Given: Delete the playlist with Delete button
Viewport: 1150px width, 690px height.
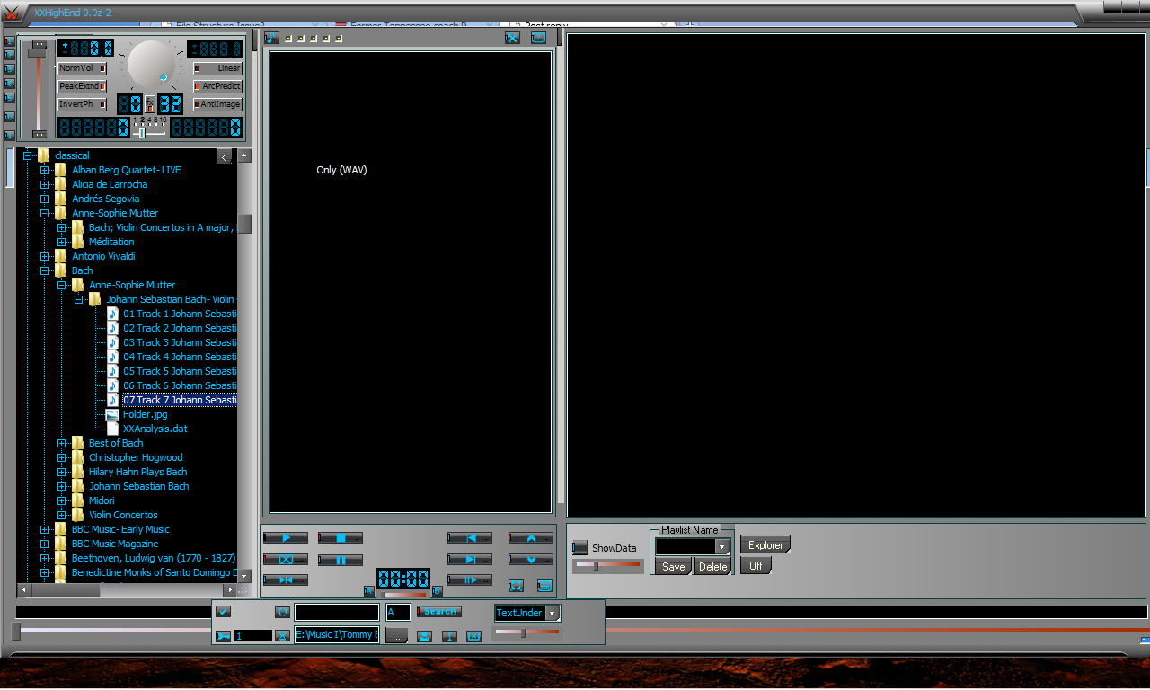Looking at the screenshot, I should 712,567.
